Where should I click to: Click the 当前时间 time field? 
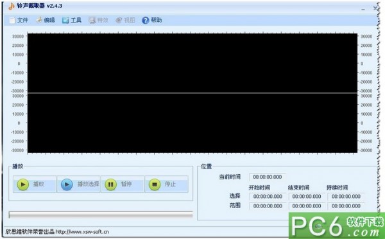268,177
